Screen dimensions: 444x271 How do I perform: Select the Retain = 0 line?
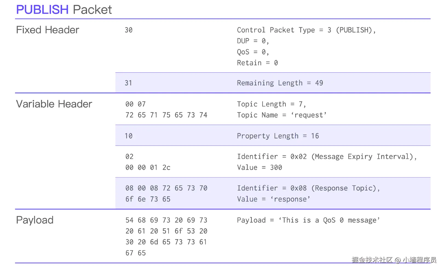pos(257,63)
